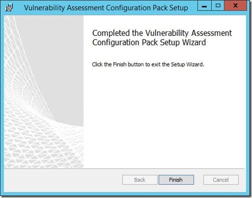Screen dimensions: 252x198
Task: Click the word 'Vulnerability' in the title bar
Action: point(44,8)
